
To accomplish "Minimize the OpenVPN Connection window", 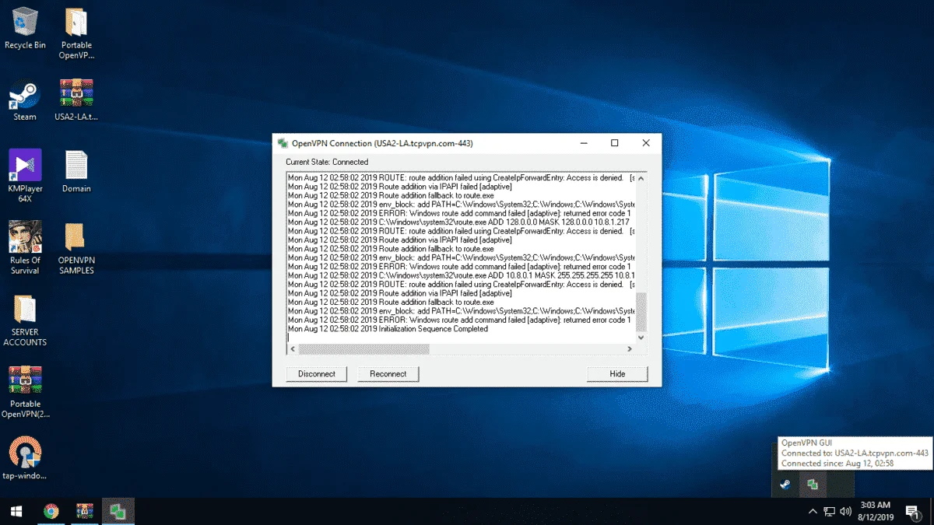I will tap(582, 143).
